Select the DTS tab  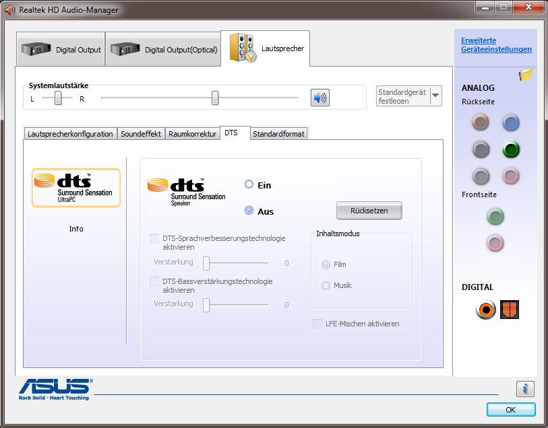click(x=235, y=133)
